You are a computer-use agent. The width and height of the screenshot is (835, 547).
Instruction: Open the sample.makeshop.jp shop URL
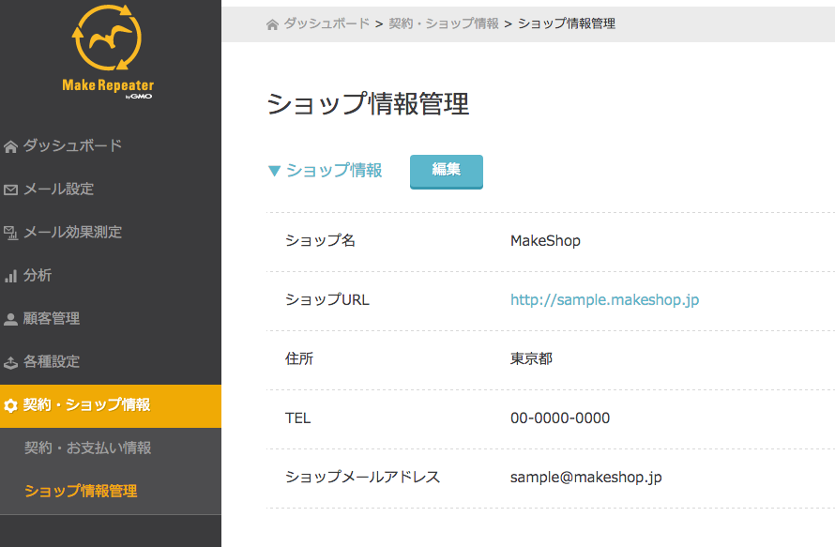pyautogui.click(x=604, y=300)
